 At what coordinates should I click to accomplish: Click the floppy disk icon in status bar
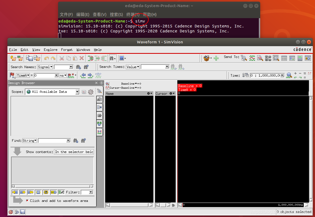click(23, 212)
